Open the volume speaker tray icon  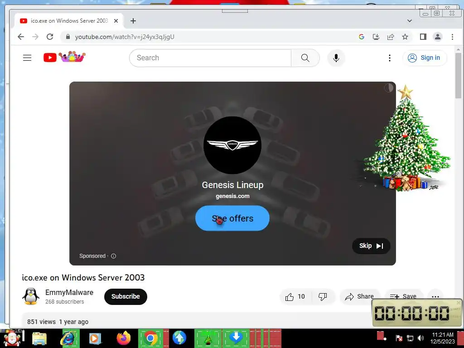(420, 338)
